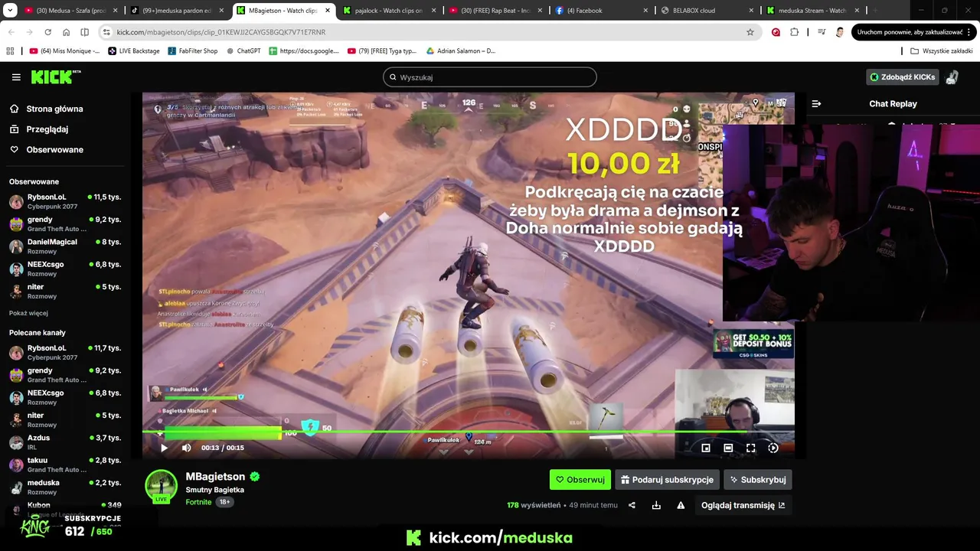Open the Kick hamburger menu

coord(16,77)
